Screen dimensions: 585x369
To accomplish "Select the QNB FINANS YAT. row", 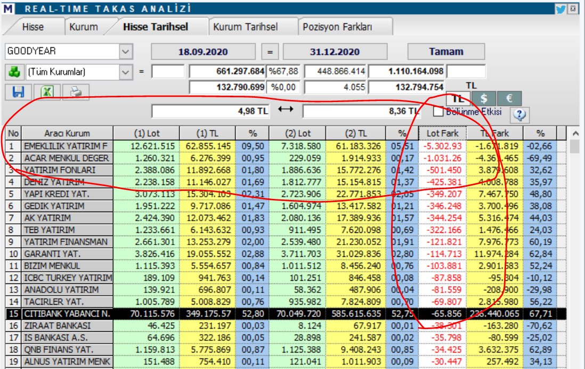I will 67,350.
